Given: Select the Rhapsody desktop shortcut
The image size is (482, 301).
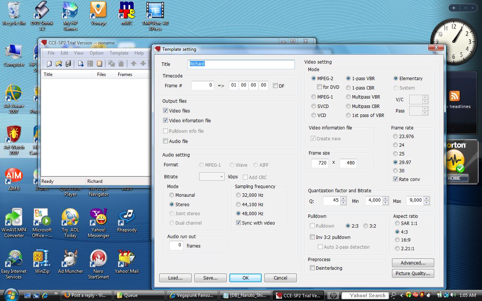Looking at the screenshot, I should click(x=127, y=220).
